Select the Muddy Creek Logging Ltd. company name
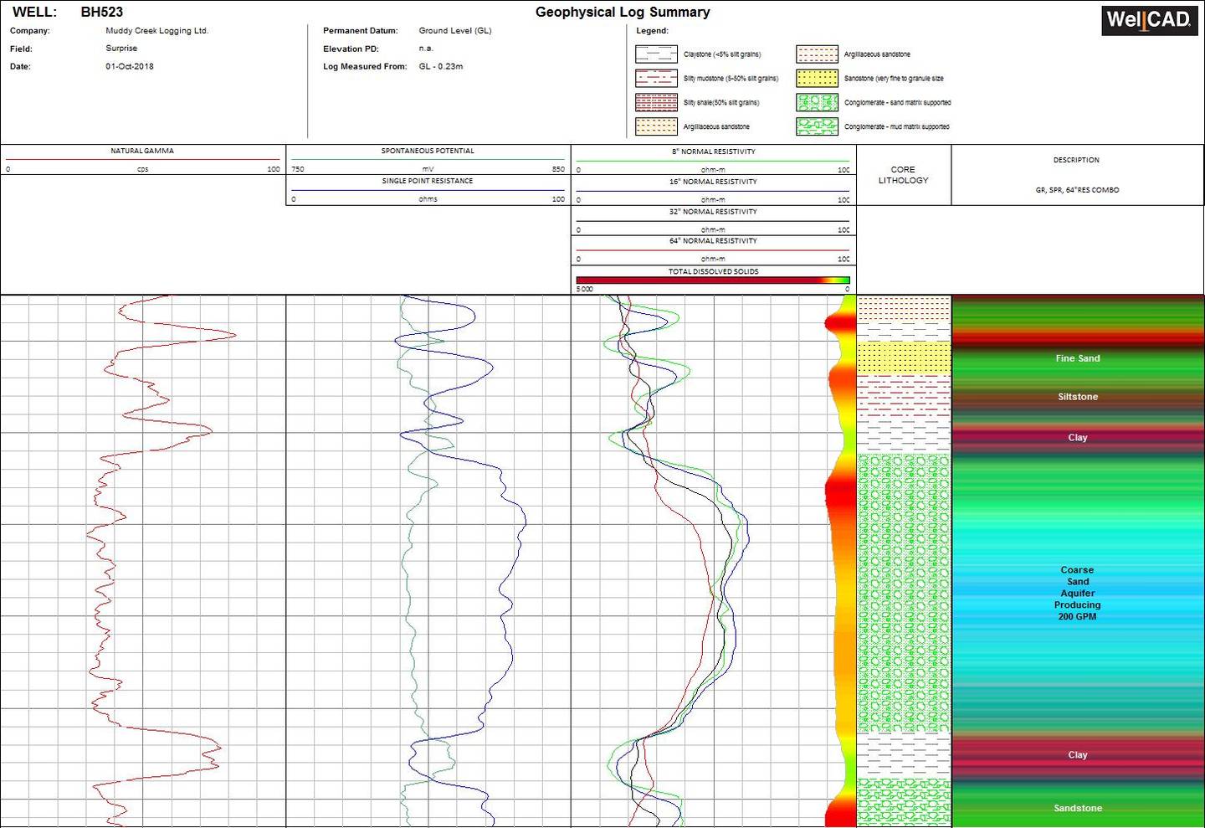The width and height of the screenshot is (1205, 828). [x=157, y=30]
